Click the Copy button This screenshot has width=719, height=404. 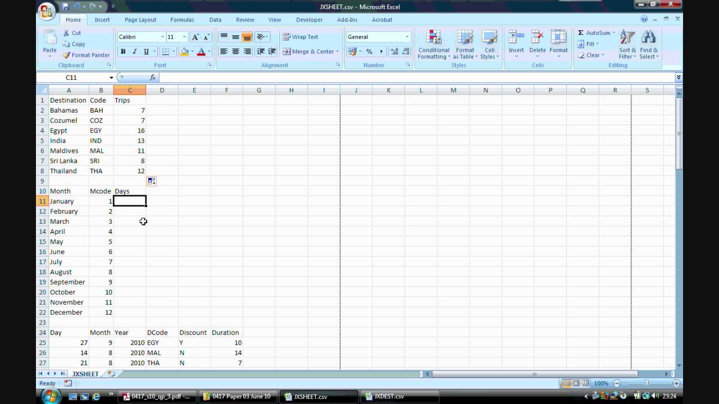(74, 44)
